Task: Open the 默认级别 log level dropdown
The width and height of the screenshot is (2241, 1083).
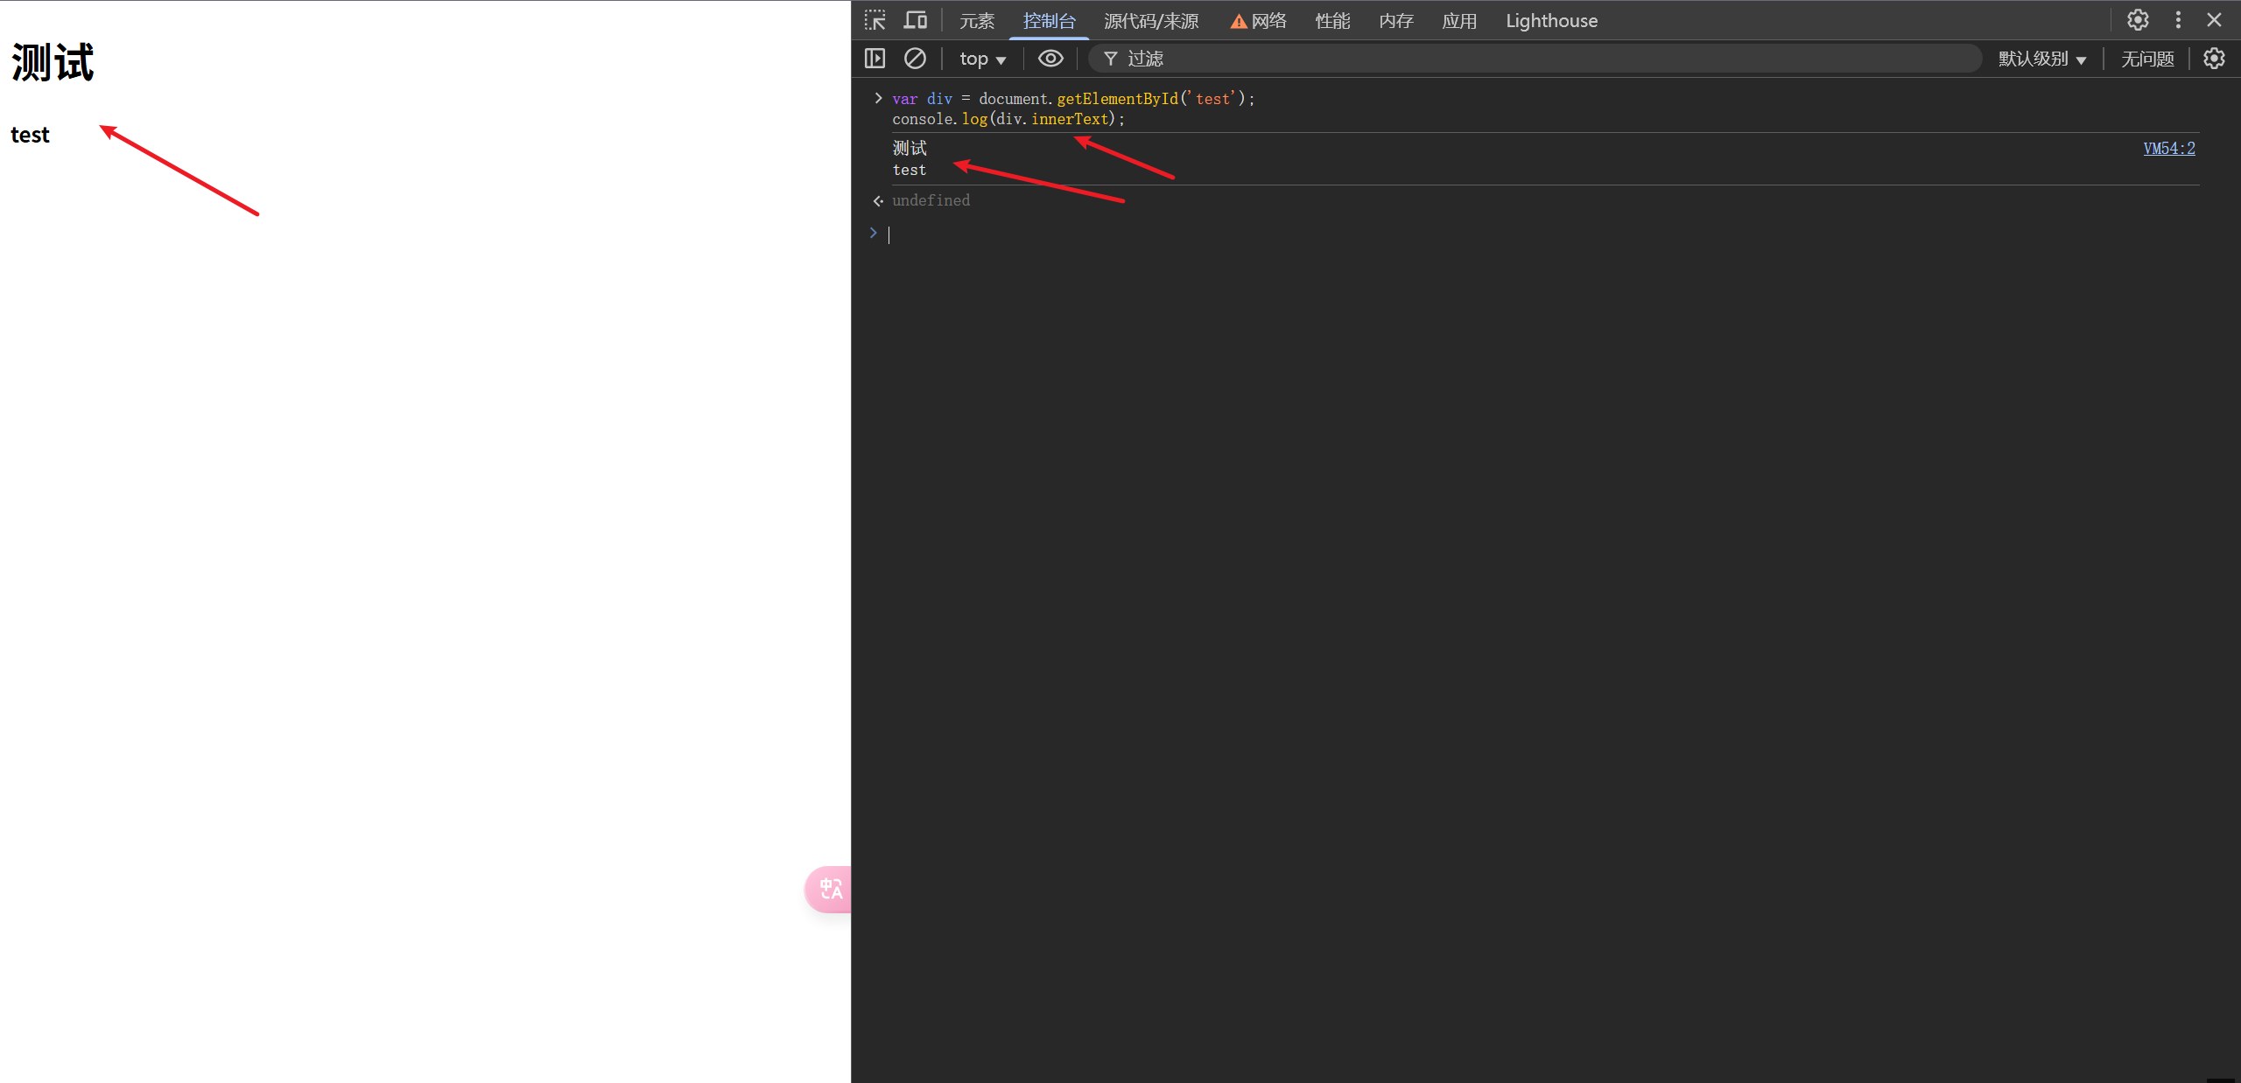Action: (2041, 59)
